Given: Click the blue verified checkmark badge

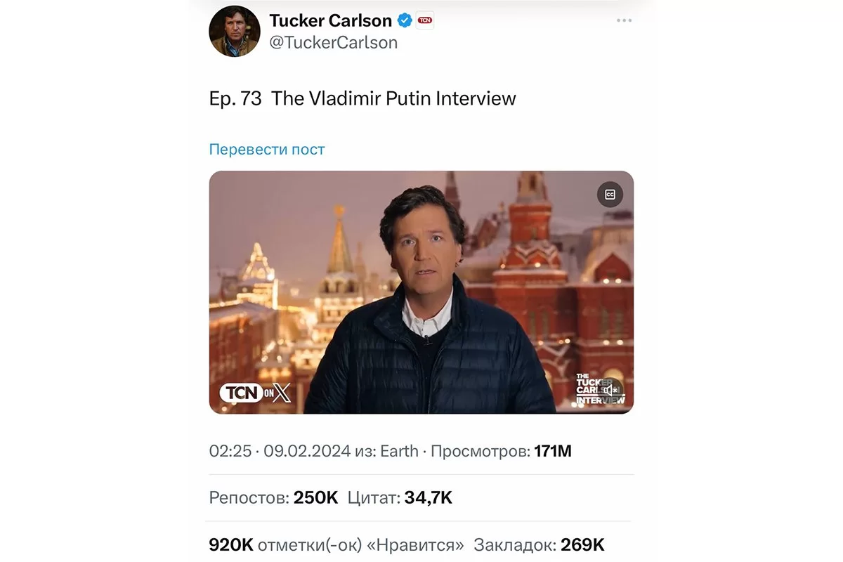Looking at the screenshot, I should [405, 20].
